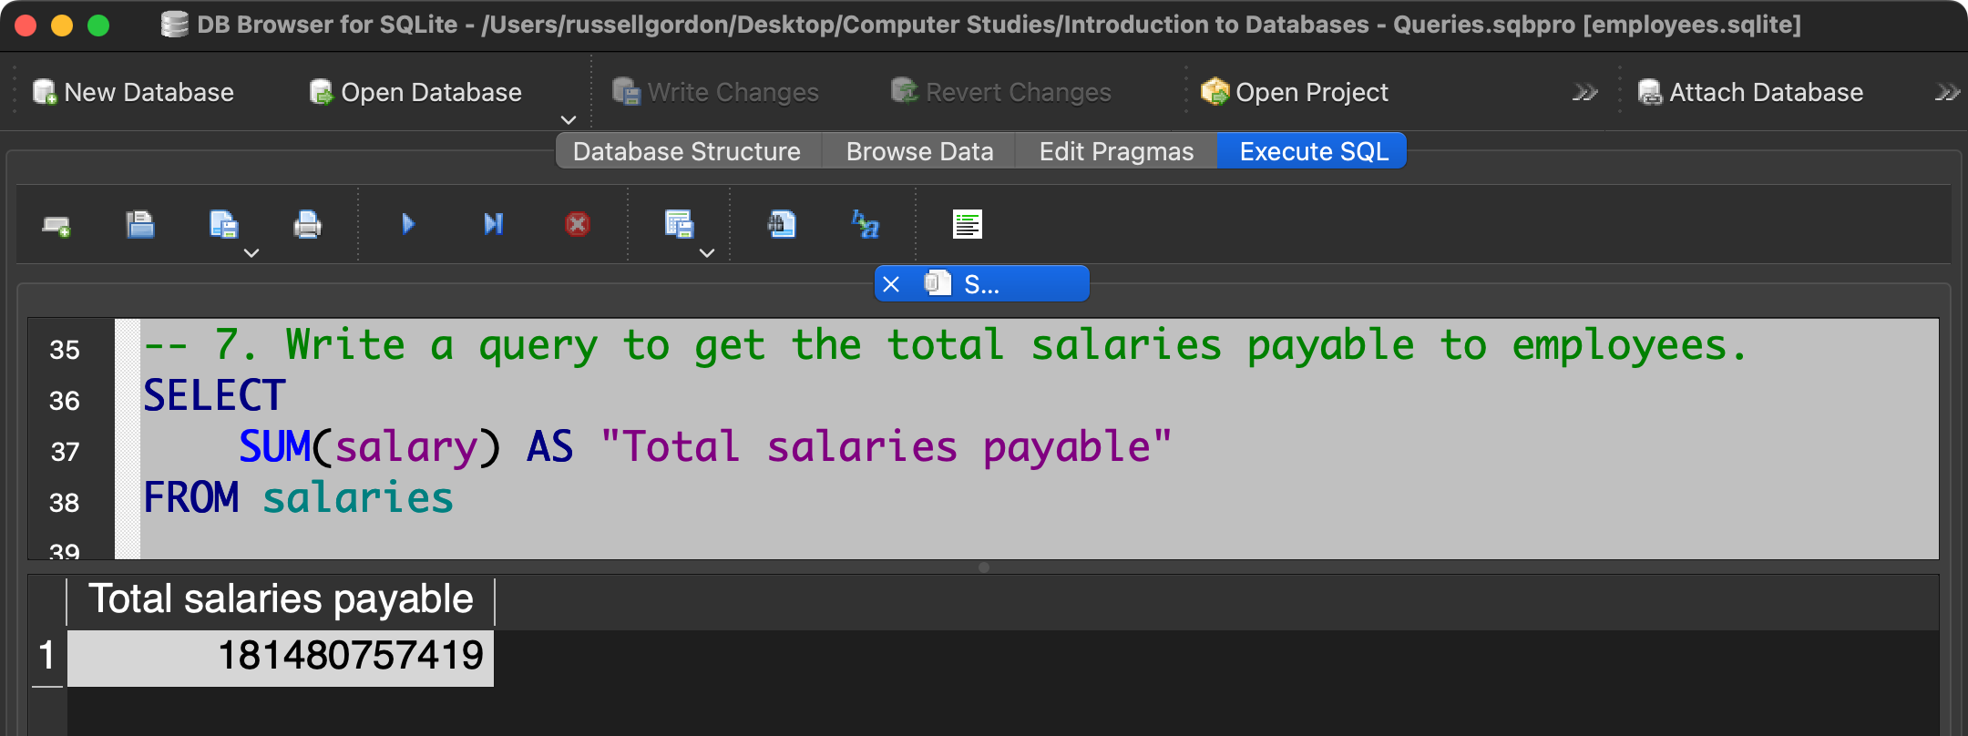Expand Save results view dropdown arrow
This screenshot has width=1968, height=736.
(x=707, y=253)
